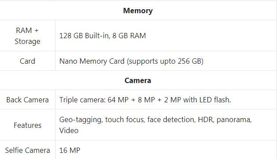Click the Nano Memory Card description text

point(131,61)
